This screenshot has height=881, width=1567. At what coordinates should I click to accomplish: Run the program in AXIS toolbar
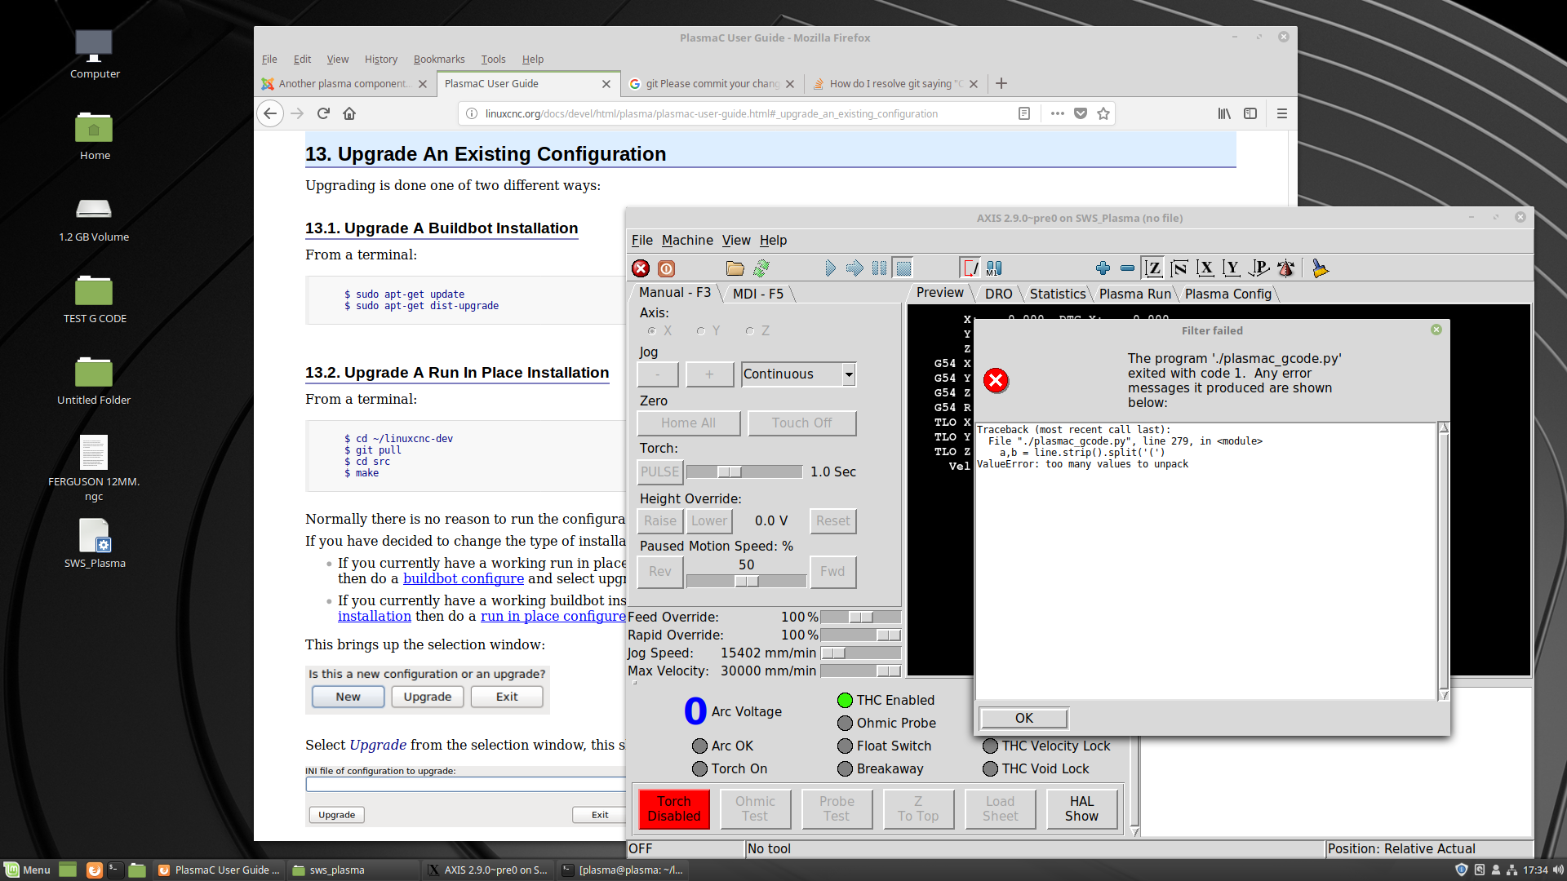point(830,268)
